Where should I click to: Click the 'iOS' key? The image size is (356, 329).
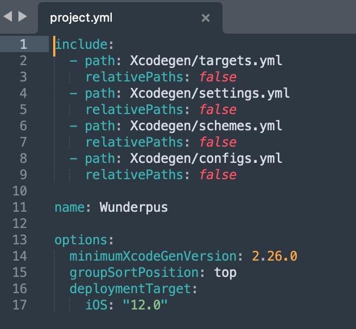tap(96, 305)
